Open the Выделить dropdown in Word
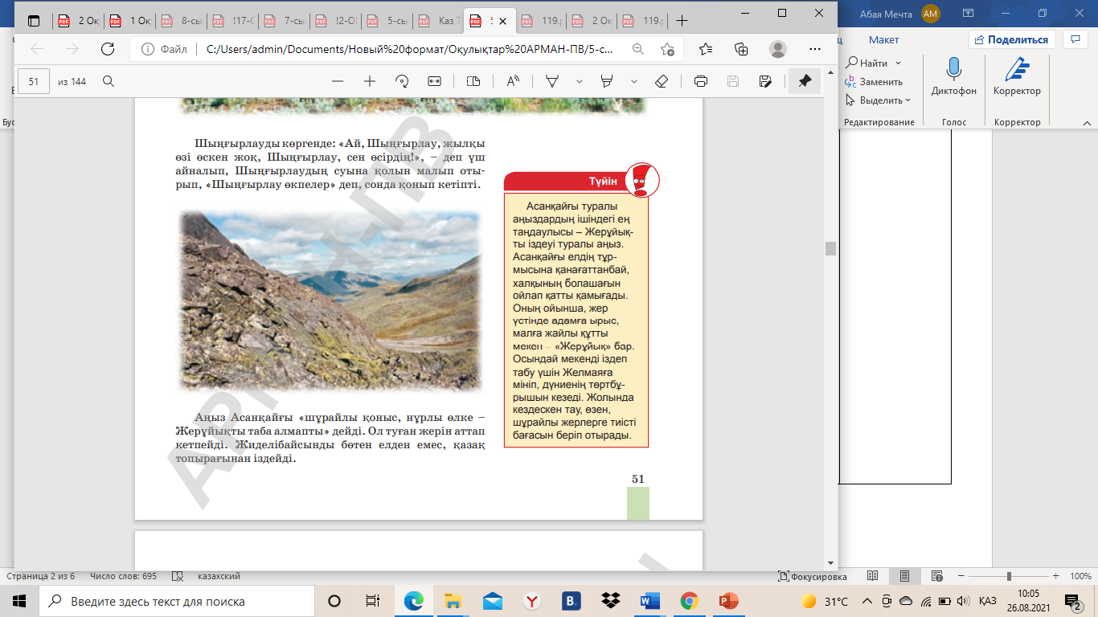 pos(880,100)
